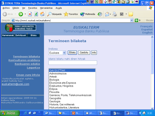Select Filosofia in subject list
Viewport: 155px width, 116px height.
[x=72, y=92]
